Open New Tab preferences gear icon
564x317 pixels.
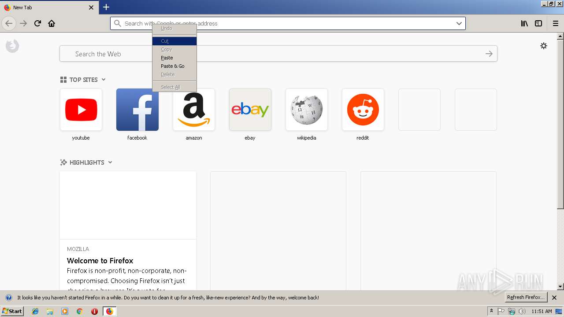544,46
